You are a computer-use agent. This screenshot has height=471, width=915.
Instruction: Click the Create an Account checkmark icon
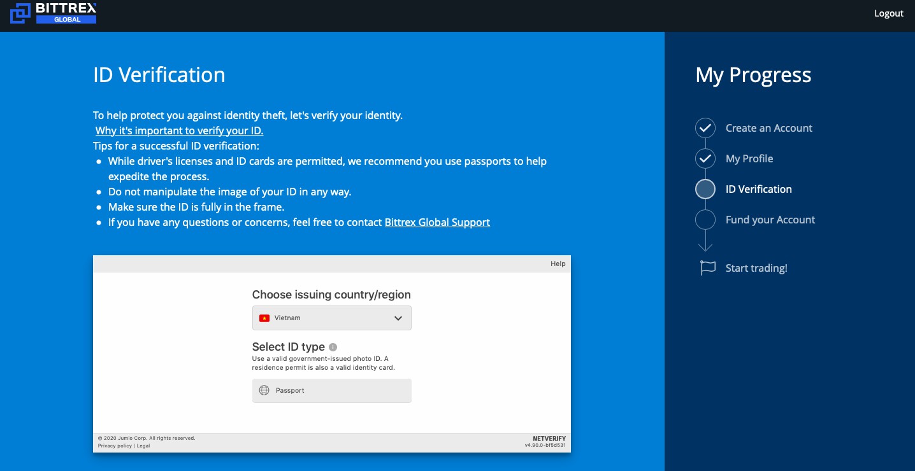coord(705,128)
